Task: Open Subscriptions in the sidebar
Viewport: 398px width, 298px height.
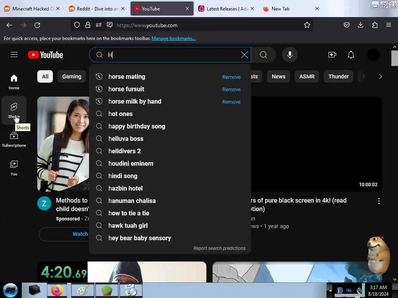Action: [x=14, y=139]
